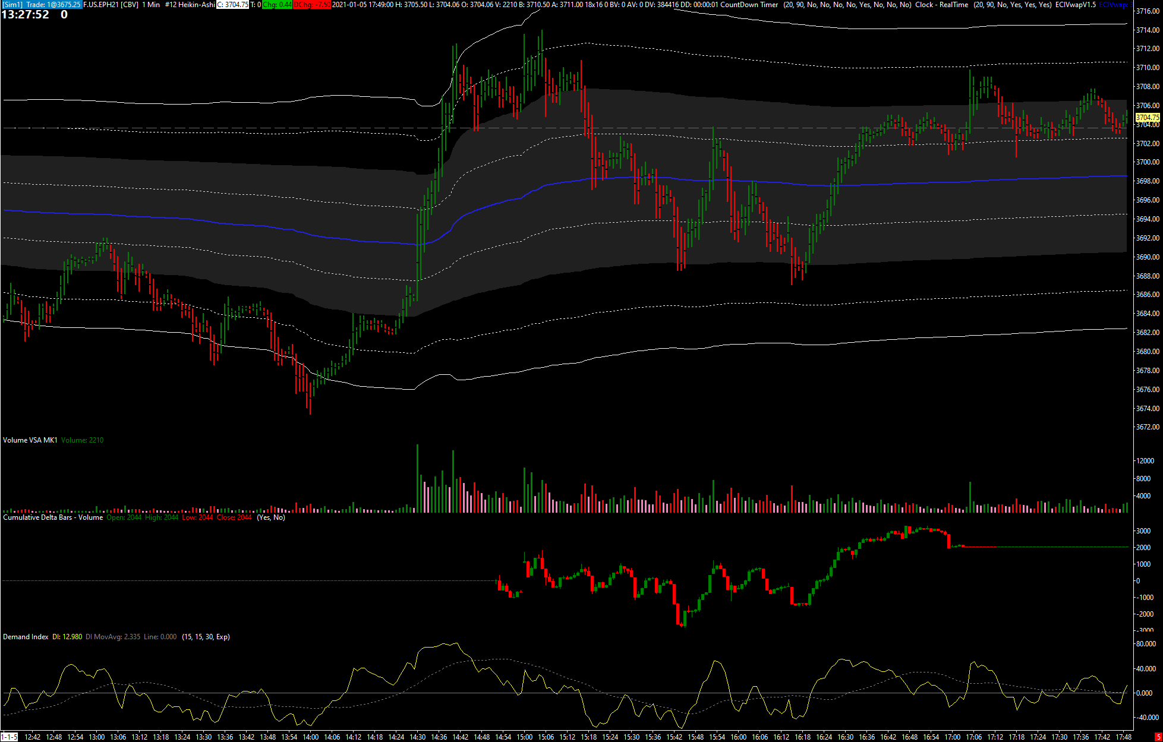The height and width of the screenshot is (742, 1163).
Task: Click 3698.00 on the price scale
Action: coord(1148,181)
